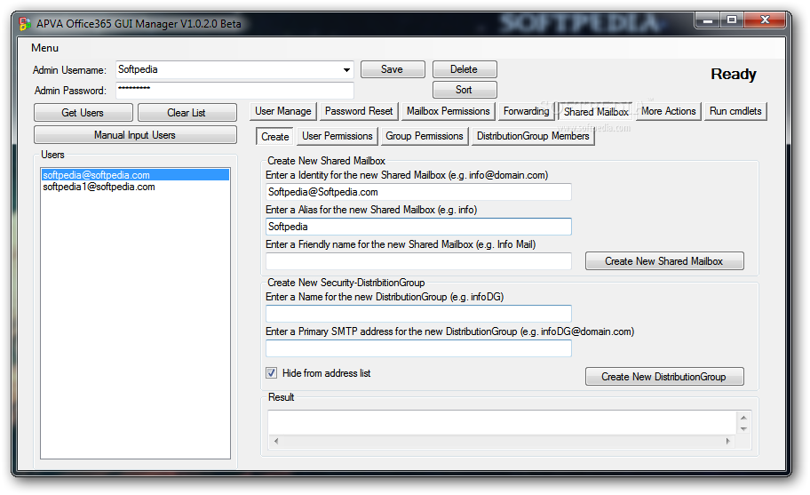Maximize the APVA window
The image size is (810, 495).
point(732,20)
